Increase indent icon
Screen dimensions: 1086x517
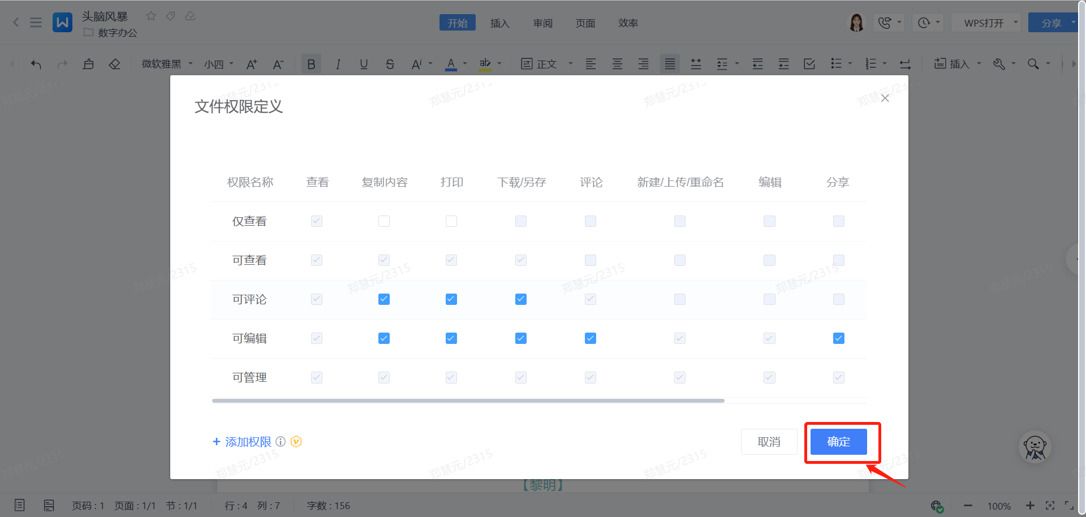tap(783, 64)
